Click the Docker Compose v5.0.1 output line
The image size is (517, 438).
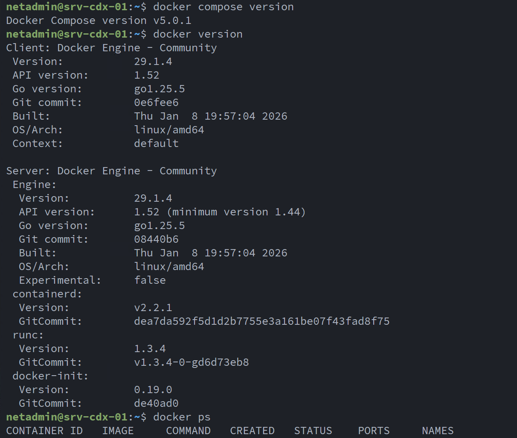pos(99,21)
